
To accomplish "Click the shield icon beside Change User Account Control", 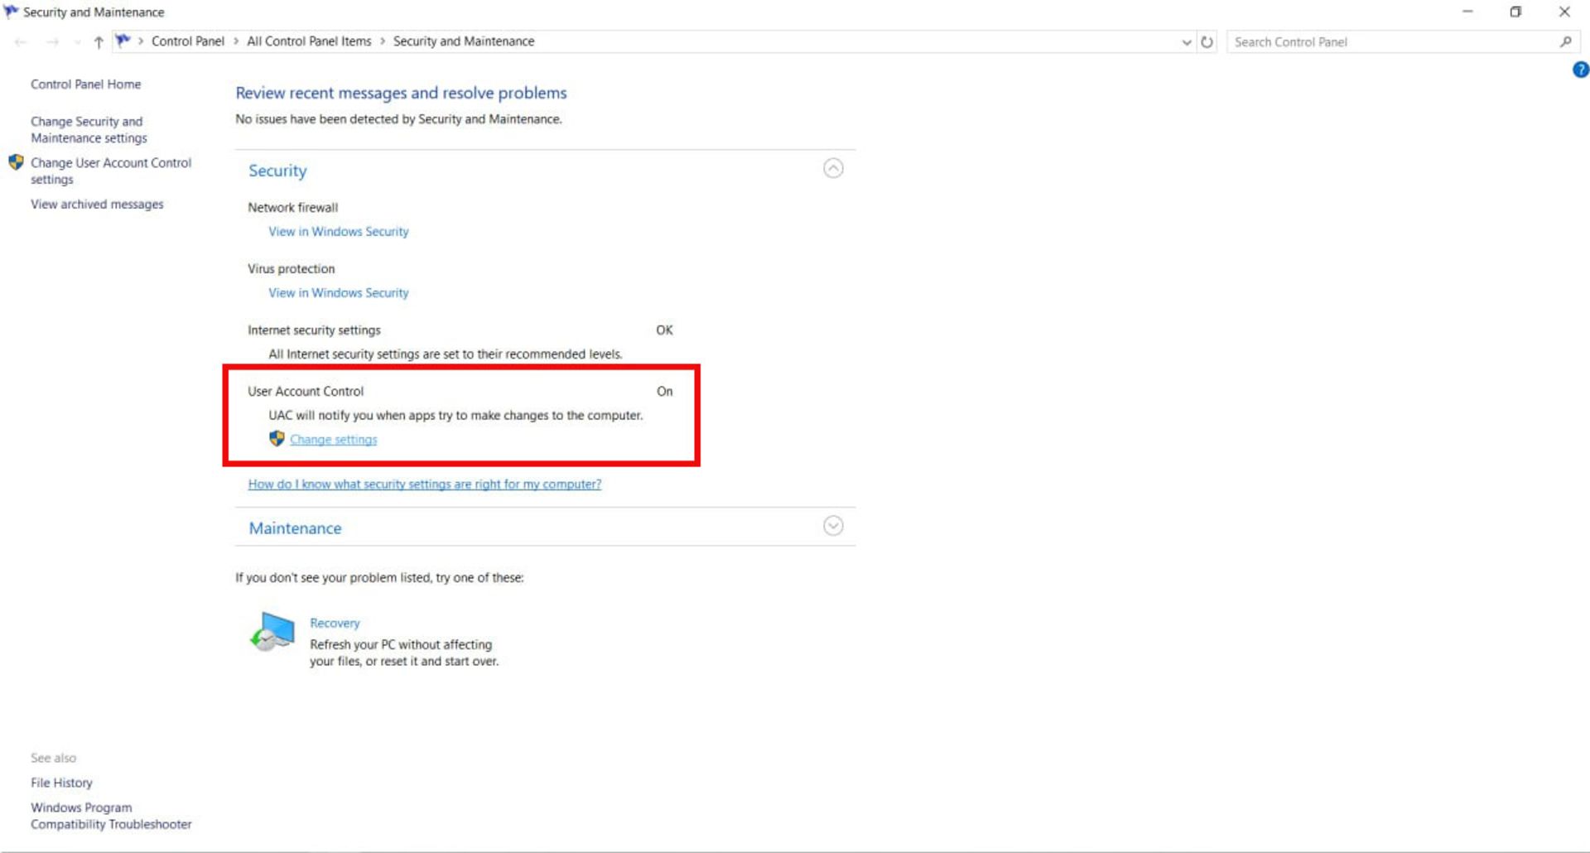I will coord(16,162).
